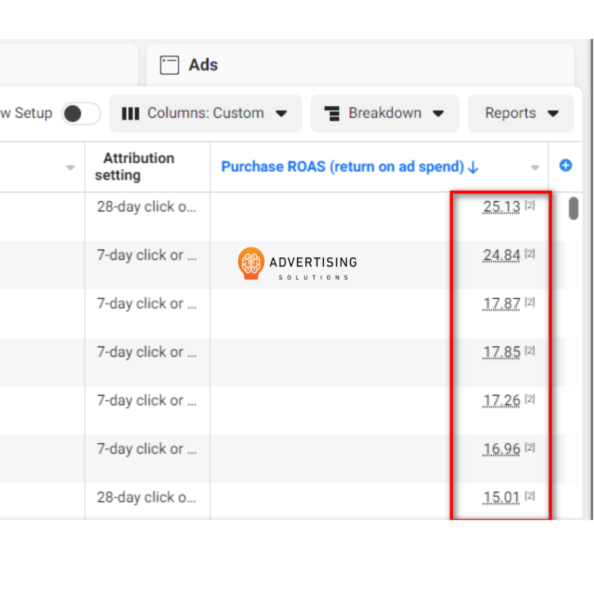Sort by Purchase ROAS header text
Viewport: 594px width, 594px height.
pos(342,167)
